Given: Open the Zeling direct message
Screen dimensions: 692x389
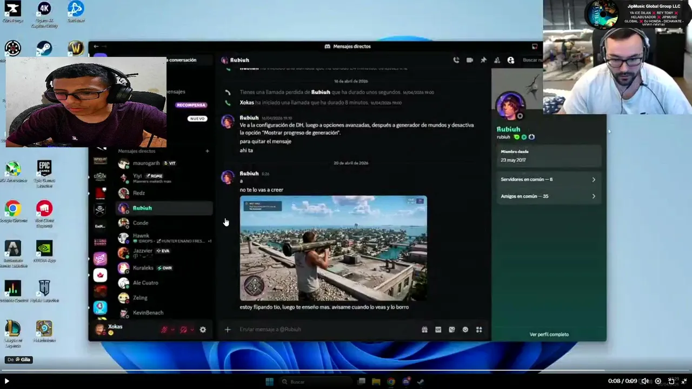Looking at the screenshot, I should (x=164, y=298).
